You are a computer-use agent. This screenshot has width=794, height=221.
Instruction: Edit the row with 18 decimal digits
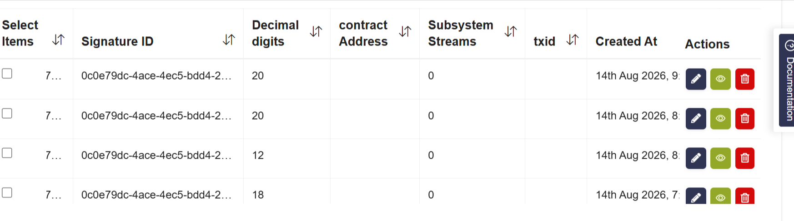[696, 196]
